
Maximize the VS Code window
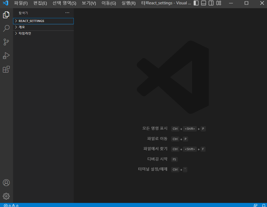point(246,3)
